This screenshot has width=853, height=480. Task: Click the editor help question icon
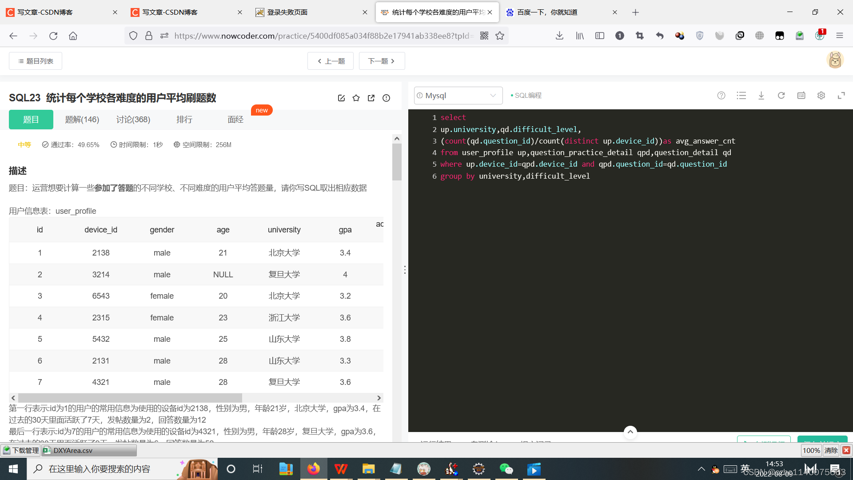tap(721, 96)
